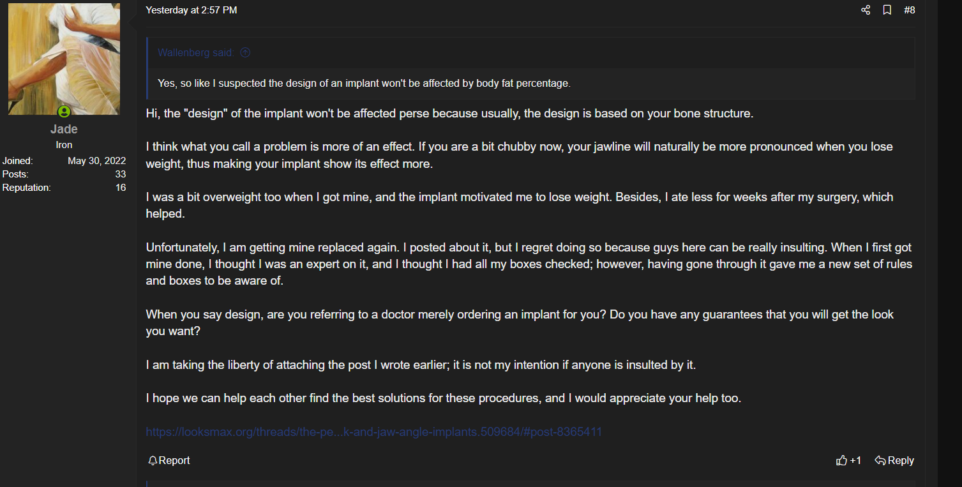
Task: Open the 'Wallenberg said:' quote source link
Action: coord(196,52)
